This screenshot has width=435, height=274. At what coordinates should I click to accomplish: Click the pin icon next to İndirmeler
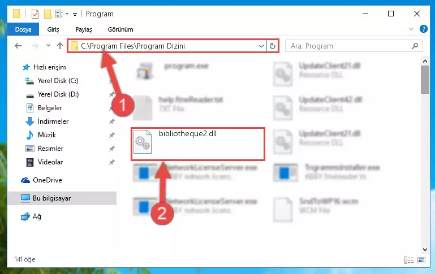click(x=112, y=121)
